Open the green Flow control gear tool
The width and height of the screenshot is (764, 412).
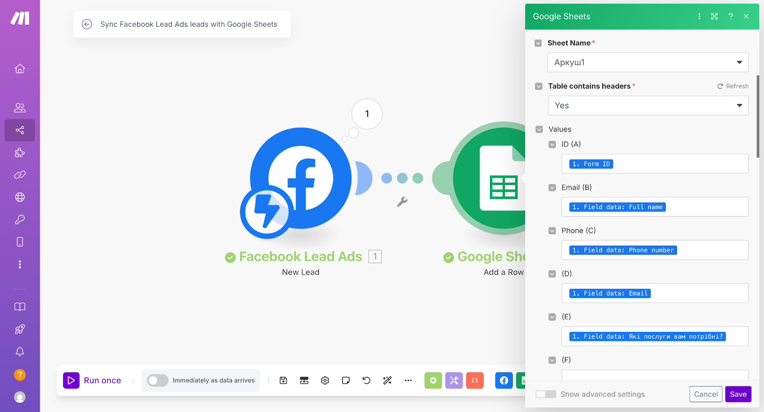pyautogui.click(x=433, y=380)
